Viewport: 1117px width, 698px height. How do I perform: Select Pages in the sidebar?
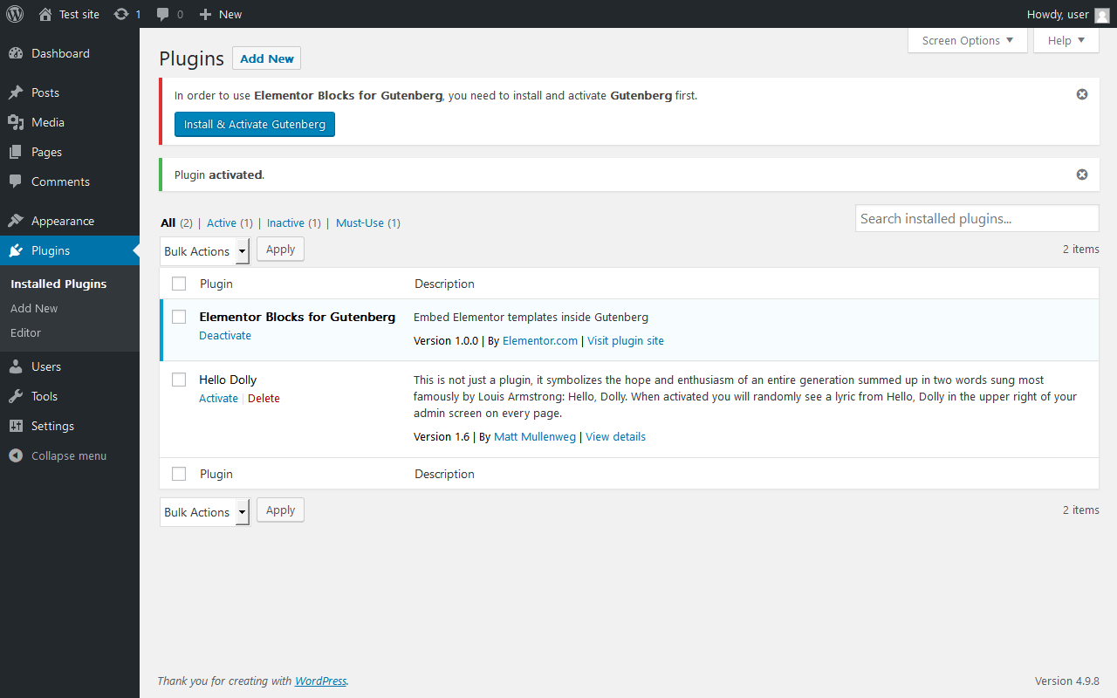70,152
